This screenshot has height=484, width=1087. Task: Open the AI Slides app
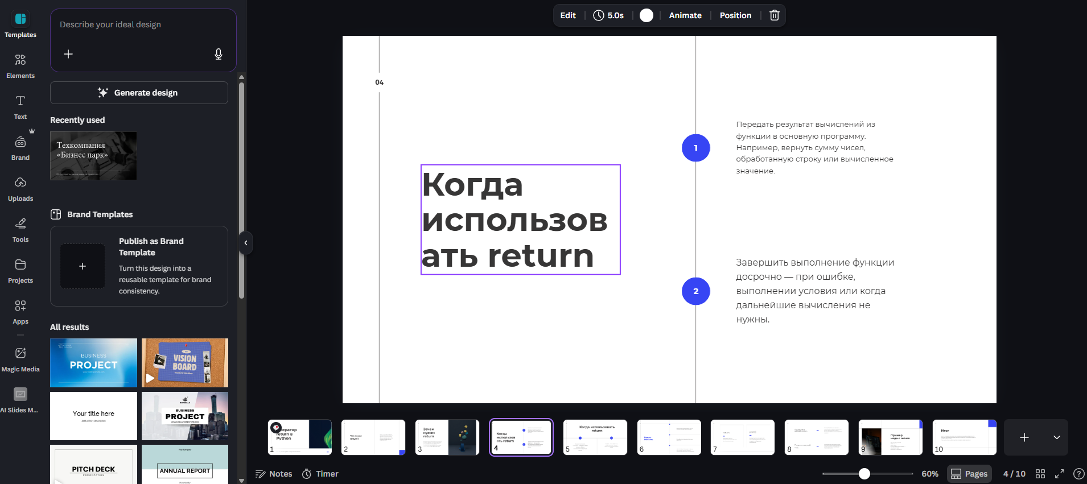tap(20, 400)
